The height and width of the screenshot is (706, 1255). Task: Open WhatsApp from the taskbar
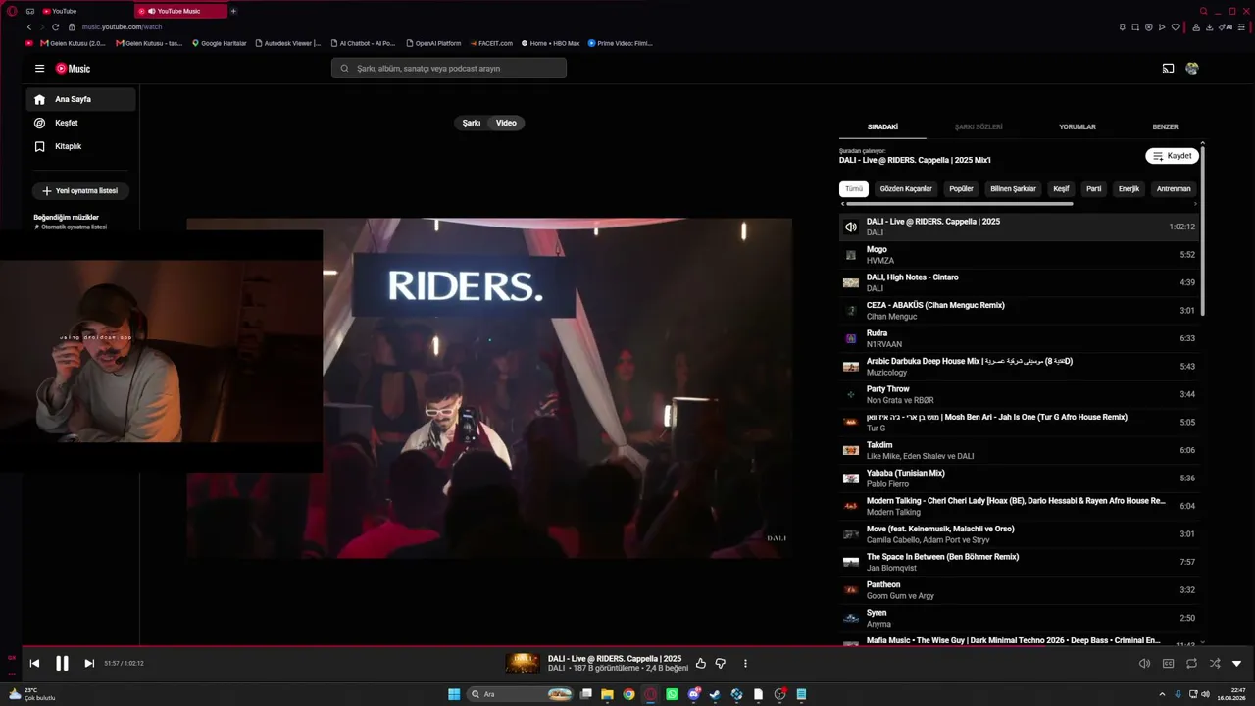(672, 694)
